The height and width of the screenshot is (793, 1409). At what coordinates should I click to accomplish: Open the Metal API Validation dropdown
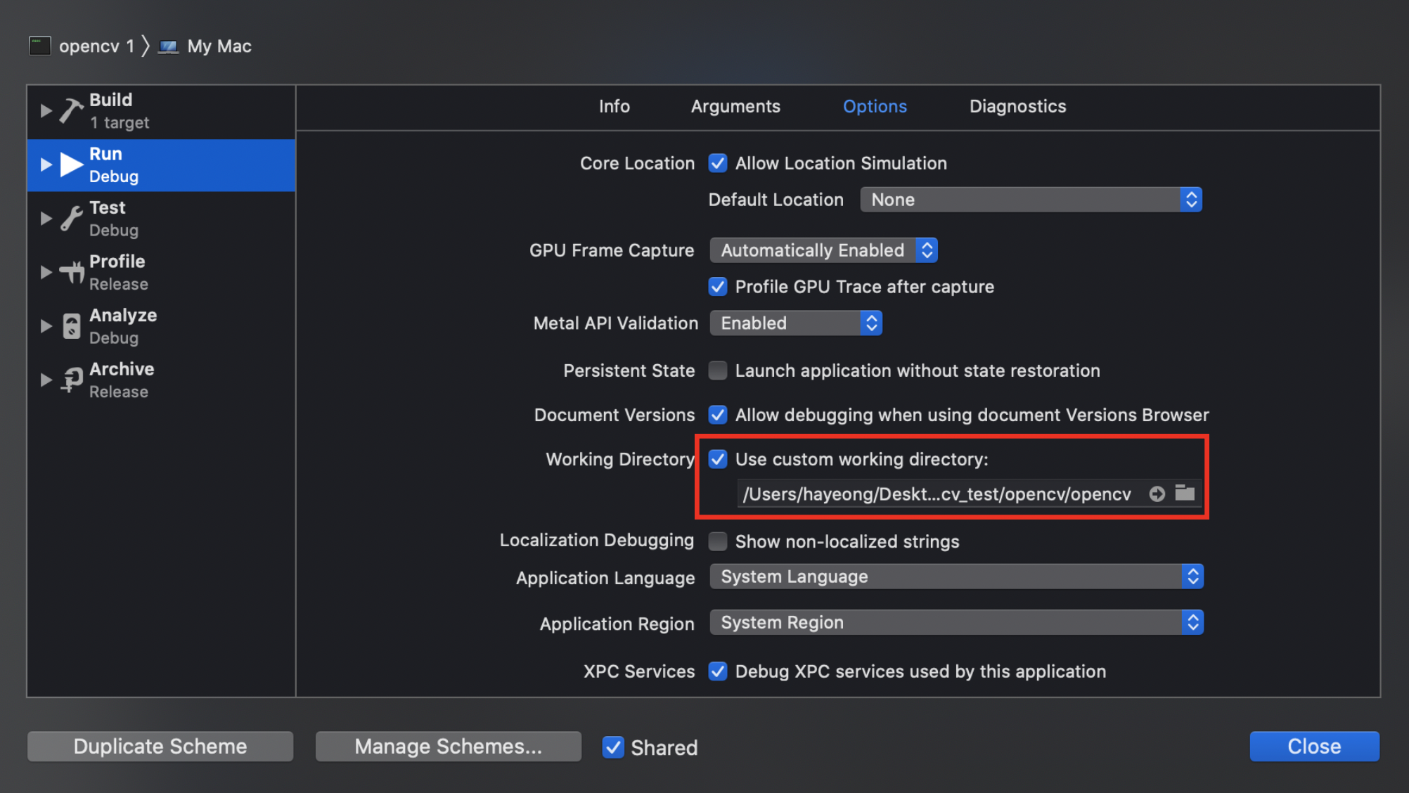(x=795, y=323)
